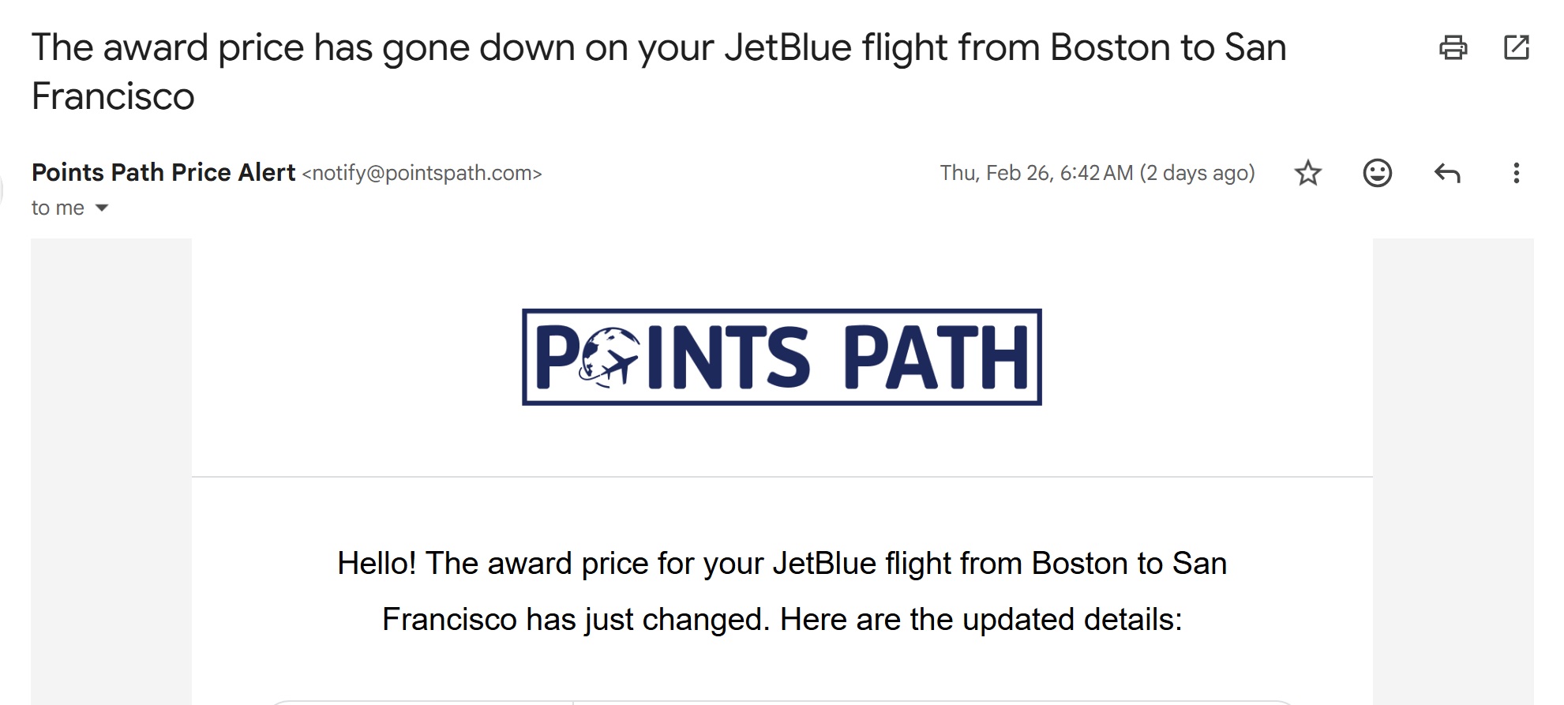Click the word INTS in the logo
Viewport: 1564px width, 705px height.
click(x=728, y=358)
